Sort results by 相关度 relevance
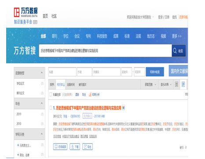This screenshot has height=159, width=205. pyautogui.click(x=61, y=85)
